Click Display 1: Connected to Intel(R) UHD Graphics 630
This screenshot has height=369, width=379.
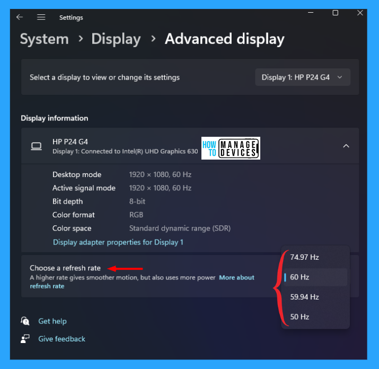125,152
